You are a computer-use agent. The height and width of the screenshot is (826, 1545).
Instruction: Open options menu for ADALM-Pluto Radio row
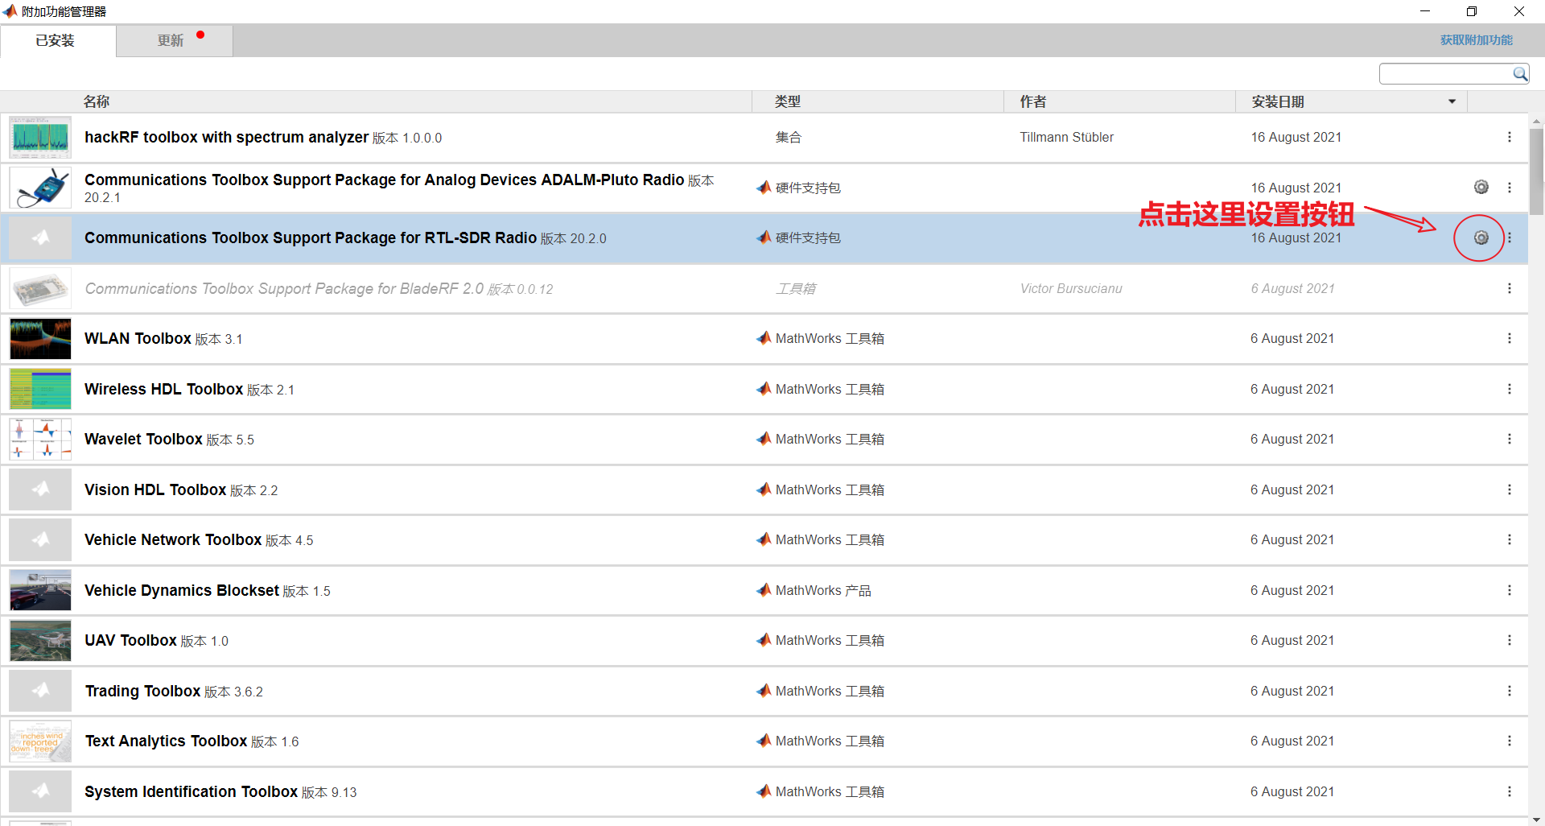[1510, 188]
